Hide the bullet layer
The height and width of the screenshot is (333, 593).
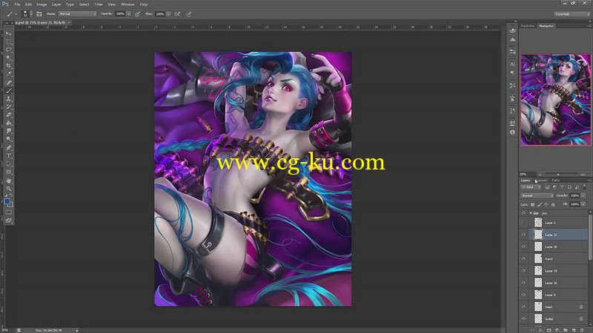point(524,319)
